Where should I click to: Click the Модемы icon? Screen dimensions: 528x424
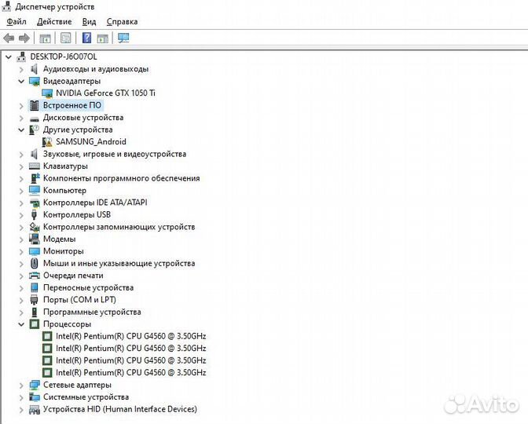[x=35, y=239]
